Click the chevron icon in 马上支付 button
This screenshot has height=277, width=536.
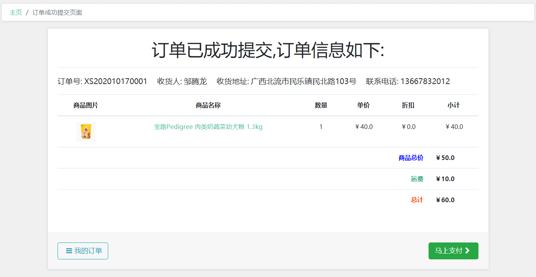click(x=467, y=251)
